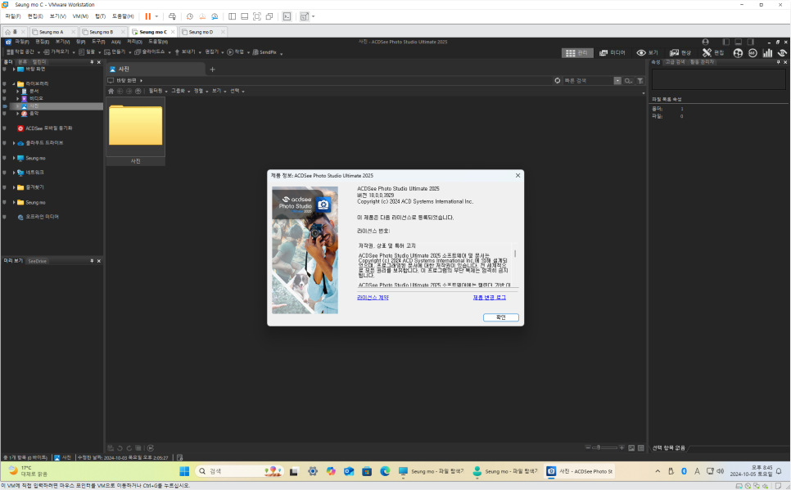The height and width of the screenshot is (490, 791).
Task: Open the 필터링 dropdown
Action: 154,91
